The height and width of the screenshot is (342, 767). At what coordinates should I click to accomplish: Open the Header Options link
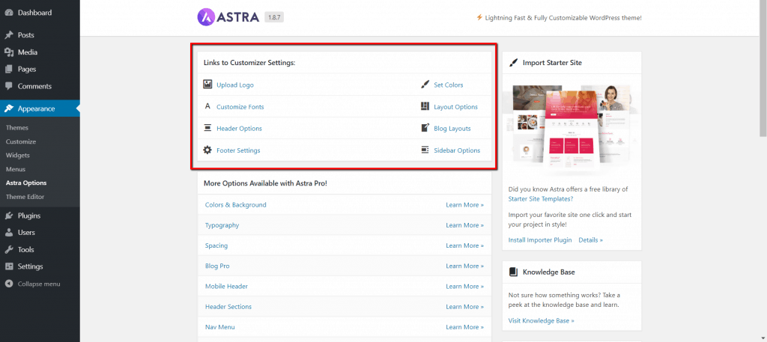[239, 129]
